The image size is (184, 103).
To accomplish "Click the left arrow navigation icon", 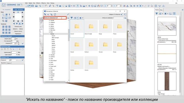I will (14, 24).
